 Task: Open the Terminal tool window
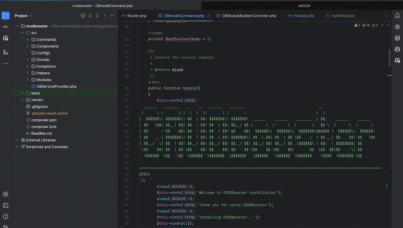coord(6,205)
